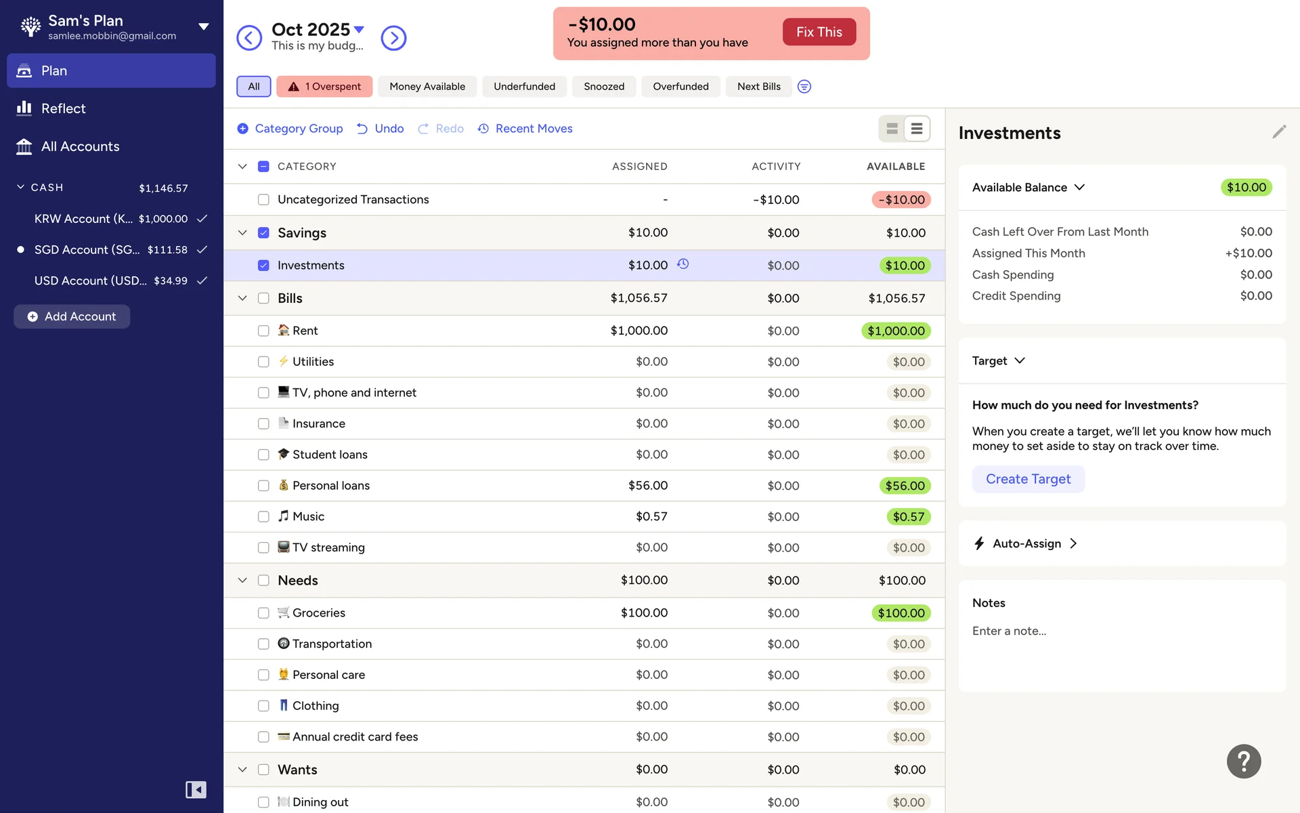Open Reflect in sidebar
Viewport: 1300px width, 813px height.
63,108
